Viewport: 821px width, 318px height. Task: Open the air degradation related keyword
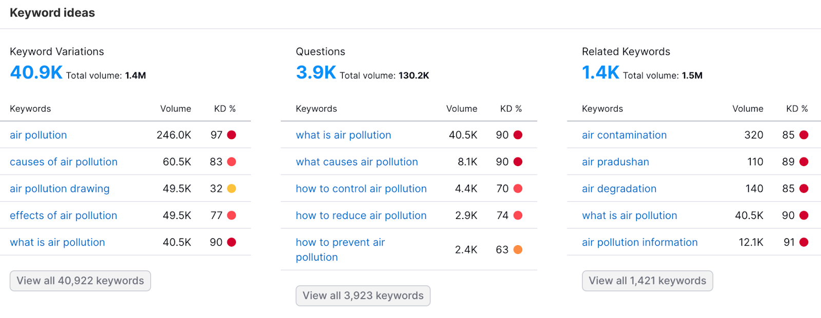[619, 189]
